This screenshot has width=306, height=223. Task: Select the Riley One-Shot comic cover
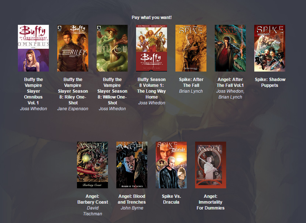coord(73,48)
